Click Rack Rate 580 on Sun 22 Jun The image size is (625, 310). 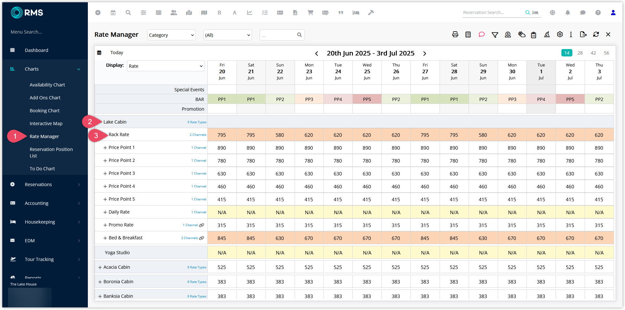point(280,135)
